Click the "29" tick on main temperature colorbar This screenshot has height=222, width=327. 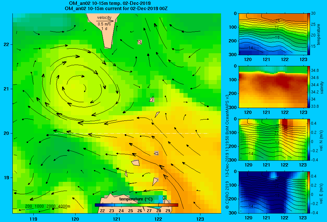[x=168, y=211]
